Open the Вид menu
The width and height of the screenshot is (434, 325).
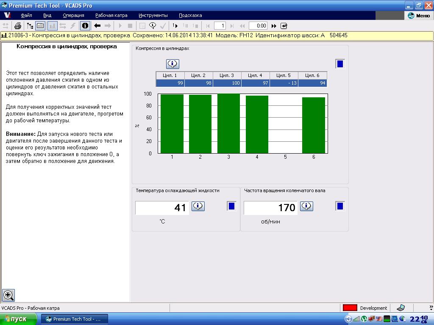(47, 16)
